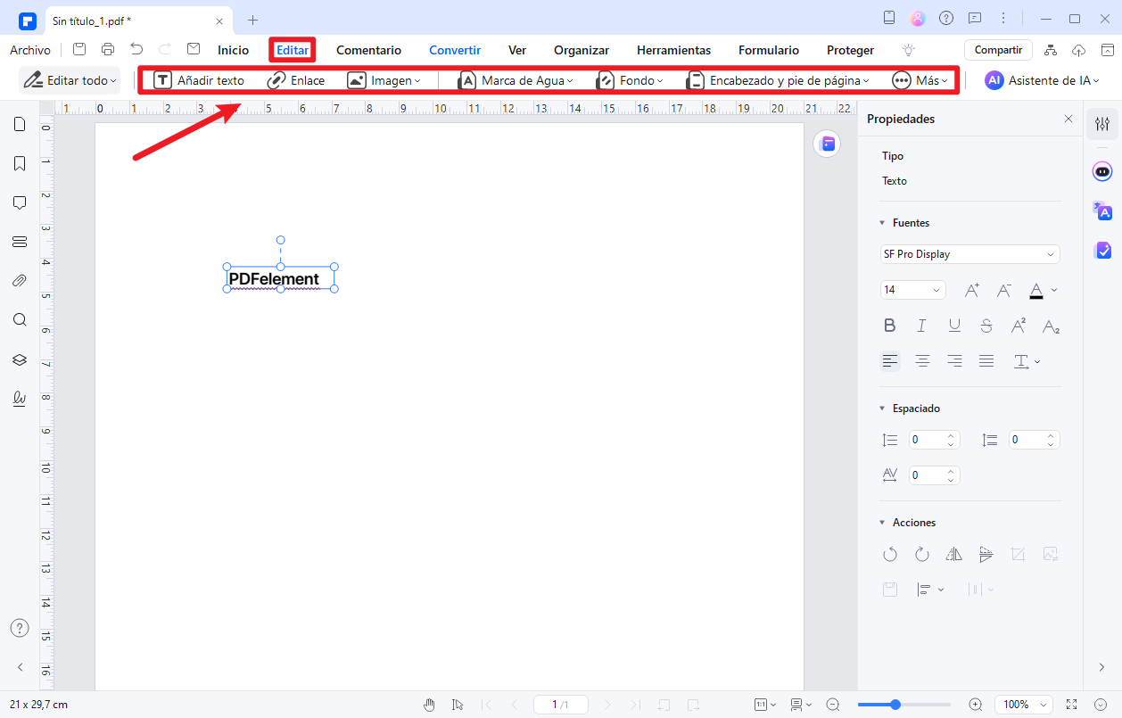
Task: Switch to the Comentario tab
Action: click(x=368, y=50)
